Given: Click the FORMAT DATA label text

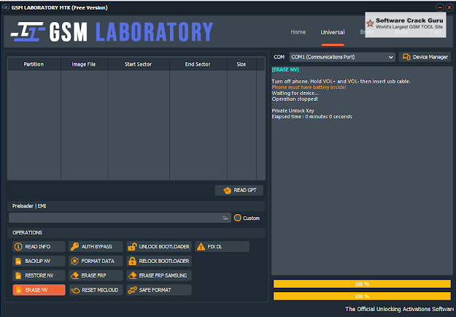Looking at the screenshot, I should 98,261.
